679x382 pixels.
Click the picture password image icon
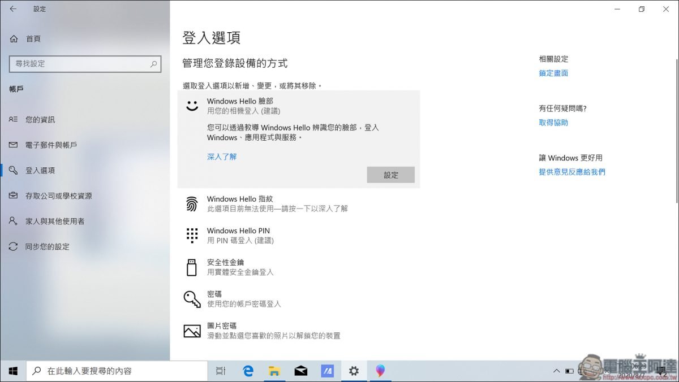click(192, 331)
